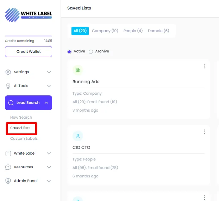Viewport: 219px width, 201px height.
Task: Open Custom Labels in sidebar
Action: pos(24,139)
